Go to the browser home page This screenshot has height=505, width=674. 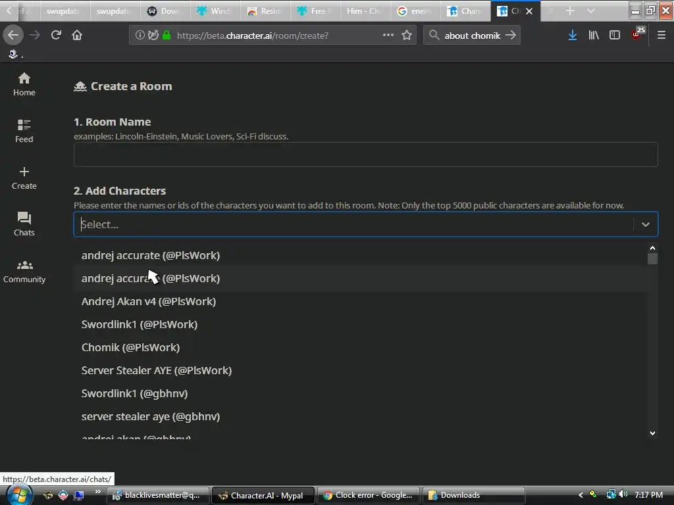(x=77, y=36)
